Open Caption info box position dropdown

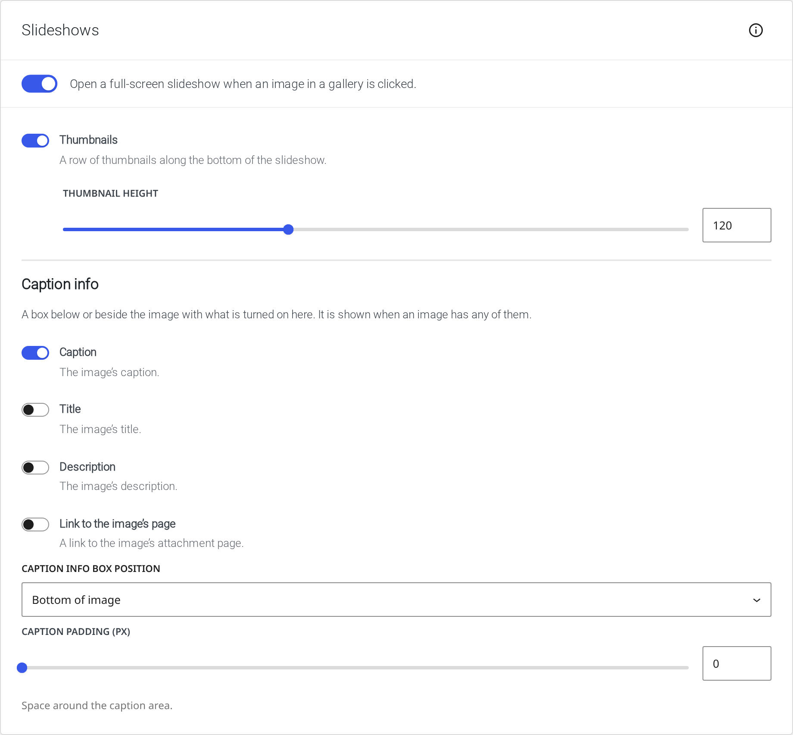pyautogui.click(x=396, y=600)
